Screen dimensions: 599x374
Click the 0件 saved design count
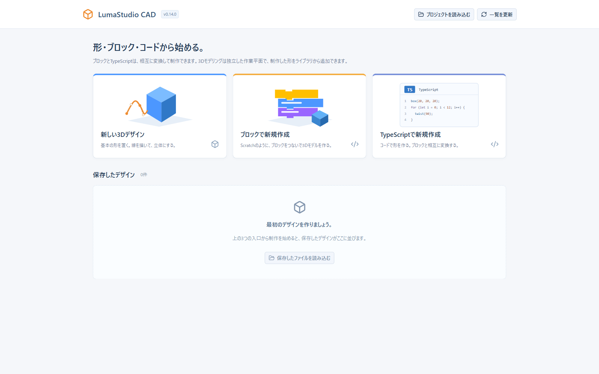(144, 175)
